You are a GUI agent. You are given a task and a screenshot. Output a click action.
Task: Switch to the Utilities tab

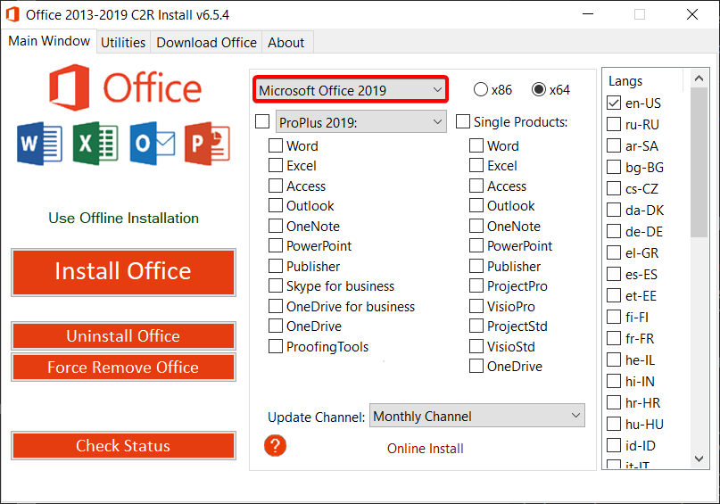(x=123, y=42)
